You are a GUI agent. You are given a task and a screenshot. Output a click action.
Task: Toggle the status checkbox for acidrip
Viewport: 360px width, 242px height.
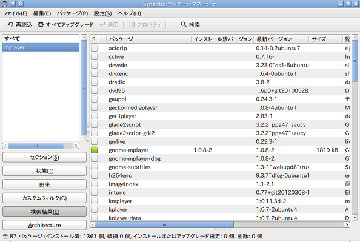coord(94,48)
